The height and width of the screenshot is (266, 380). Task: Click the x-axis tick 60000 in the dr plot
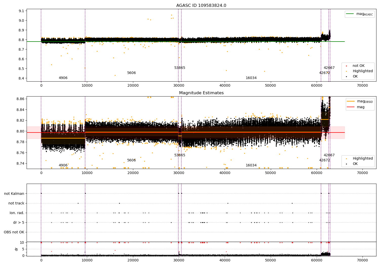[x=316, y=260]
